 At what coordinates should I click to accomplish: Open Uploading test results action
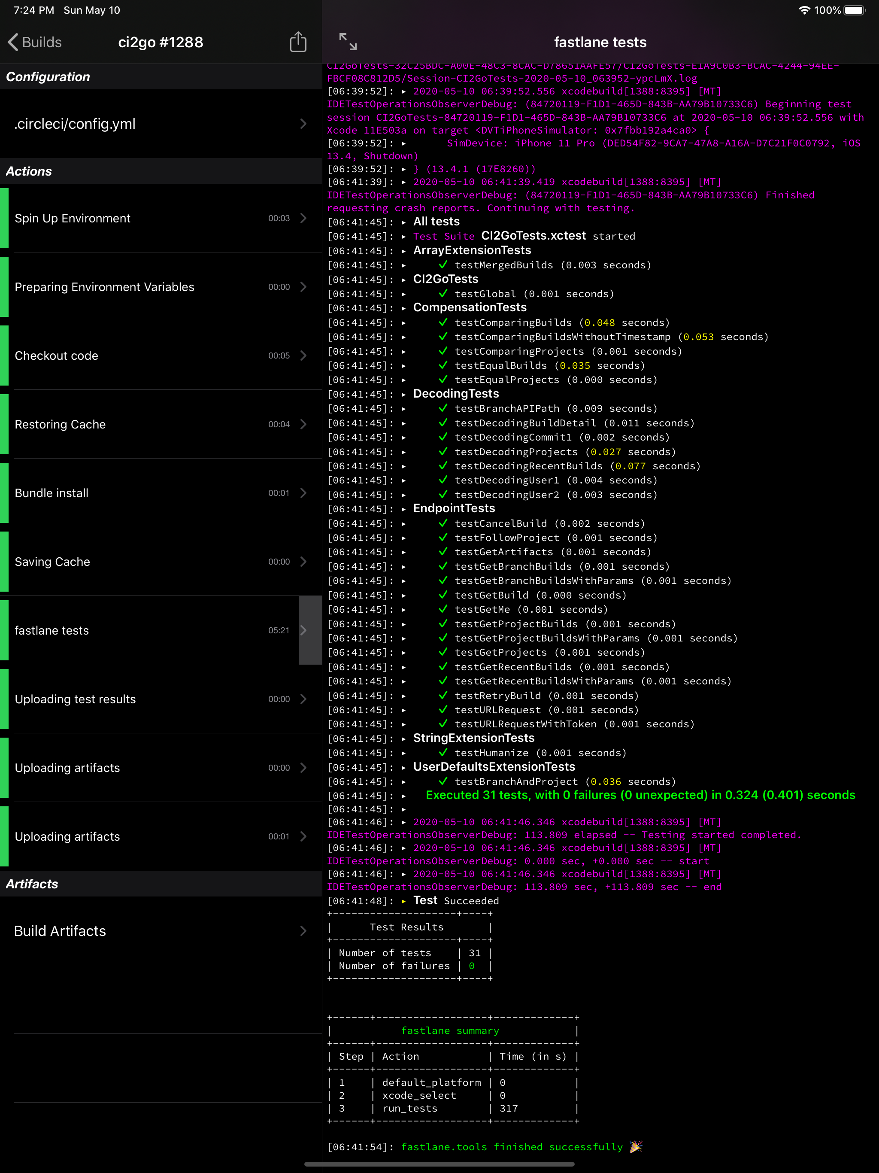click(x=161, y=699)
